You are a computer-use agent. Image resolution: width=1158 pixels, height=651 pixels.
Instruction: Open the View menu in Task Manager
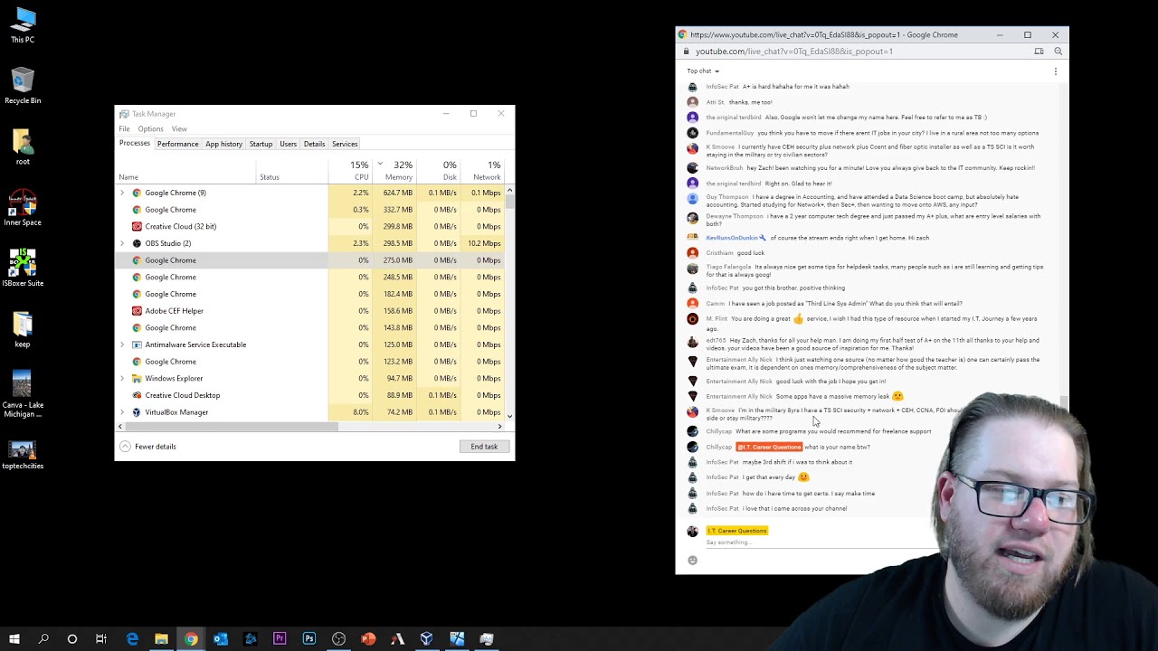point(179,129)
